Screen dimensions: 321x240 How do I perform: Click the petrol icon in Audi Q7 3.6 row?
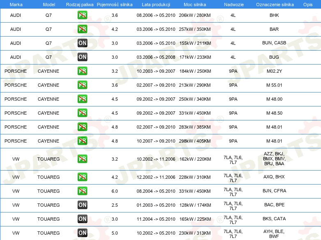click(82, 15)
